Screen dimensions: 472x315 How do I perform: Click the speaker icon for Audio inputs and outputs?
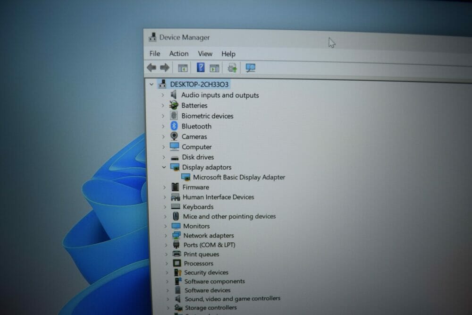click(173, 95)
